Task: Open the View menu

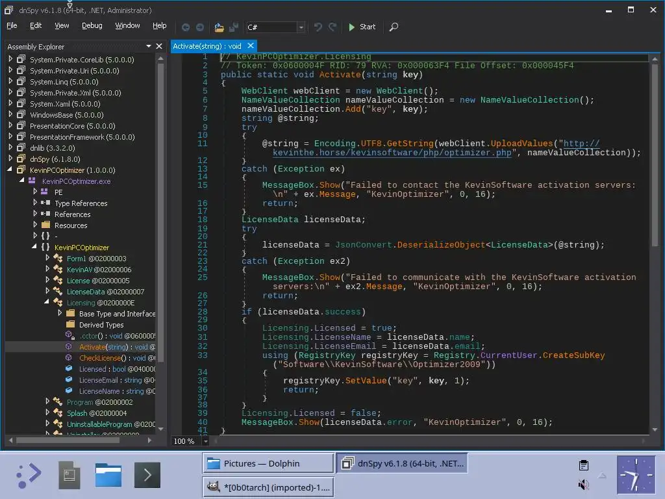Action: 62,25
